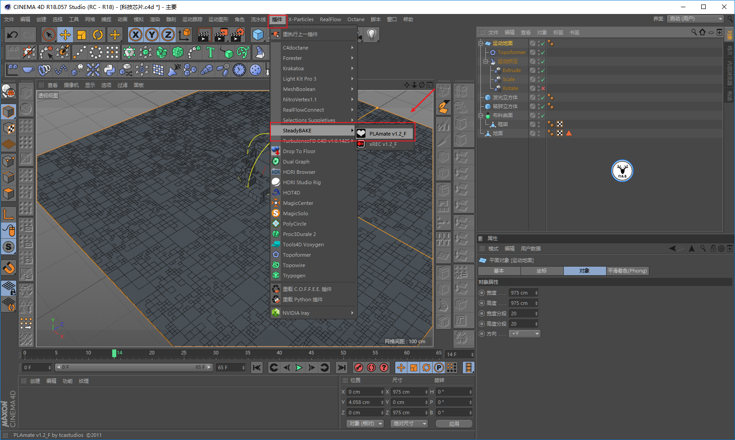Toggle green enable checkmark for Extrude
The width and height of the screenshot is (735, 440).
(543, 70)
